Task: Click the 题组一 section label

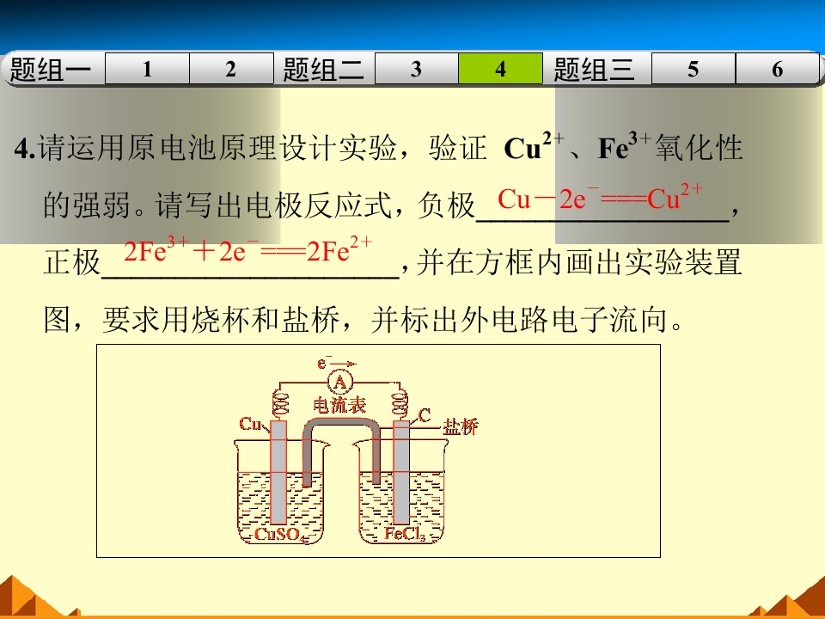Action: pos(51,69)
